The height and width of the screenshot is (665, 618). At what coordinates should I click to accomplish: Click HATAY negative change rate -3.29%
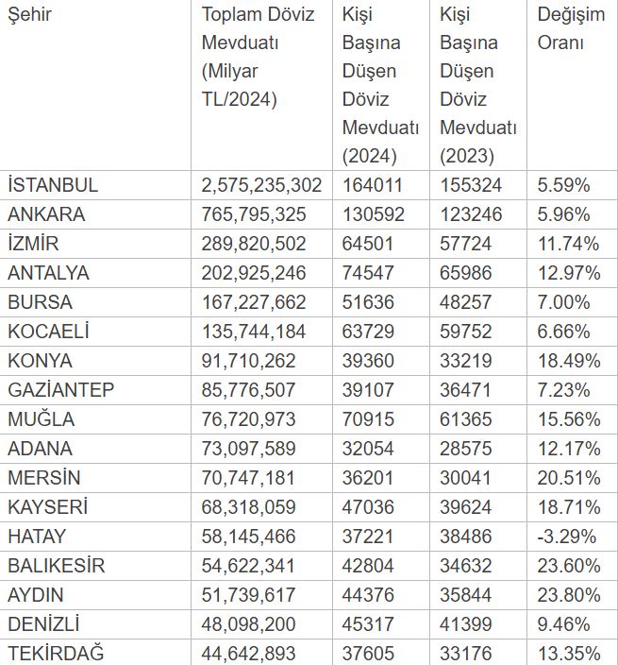(566, 537)
